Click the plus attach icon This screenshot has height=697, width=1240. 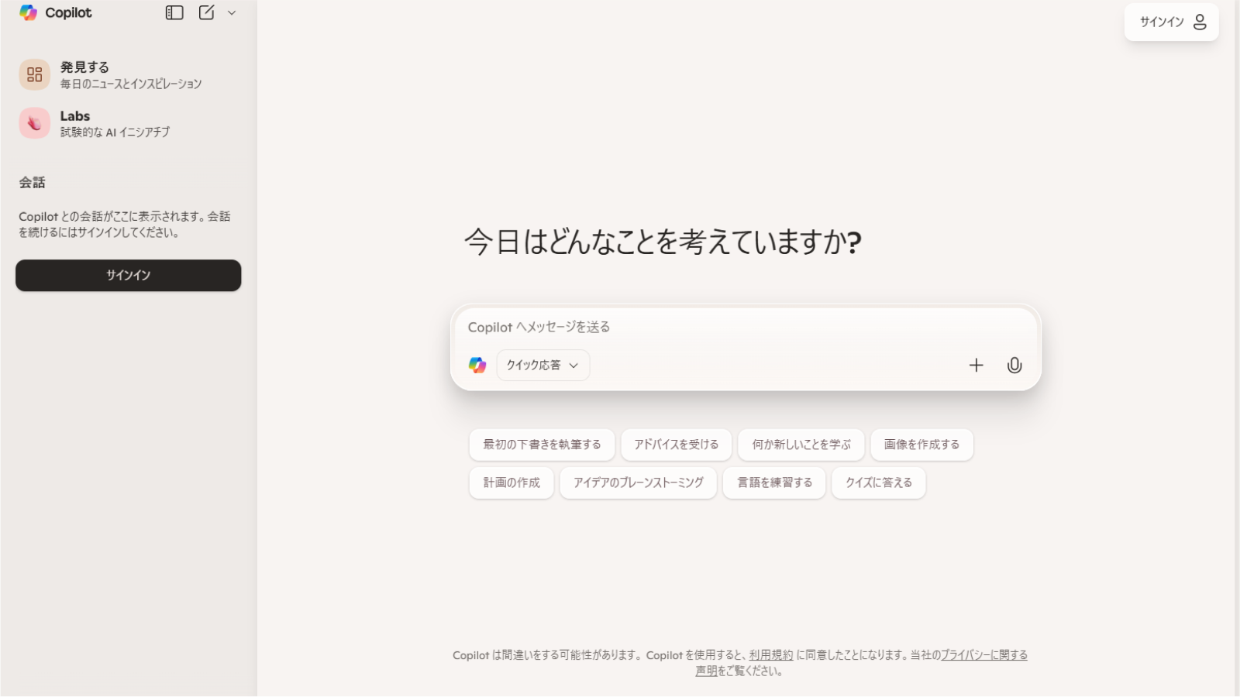[x=976, y=365]
